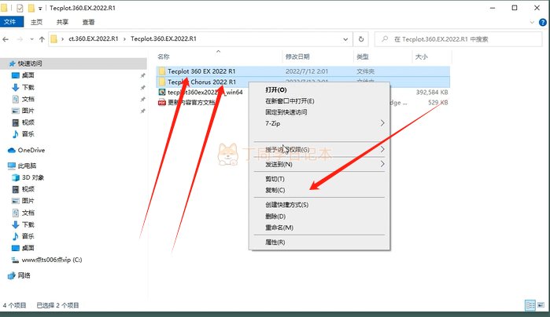Click the Back navigation arrow

(x=6, y=39)
